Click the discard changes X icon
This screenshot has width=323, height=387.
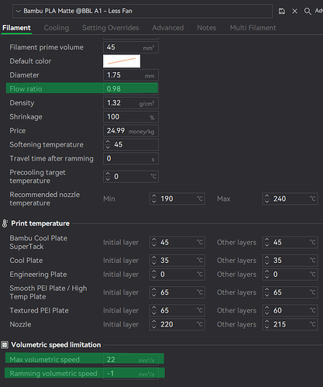294,11
